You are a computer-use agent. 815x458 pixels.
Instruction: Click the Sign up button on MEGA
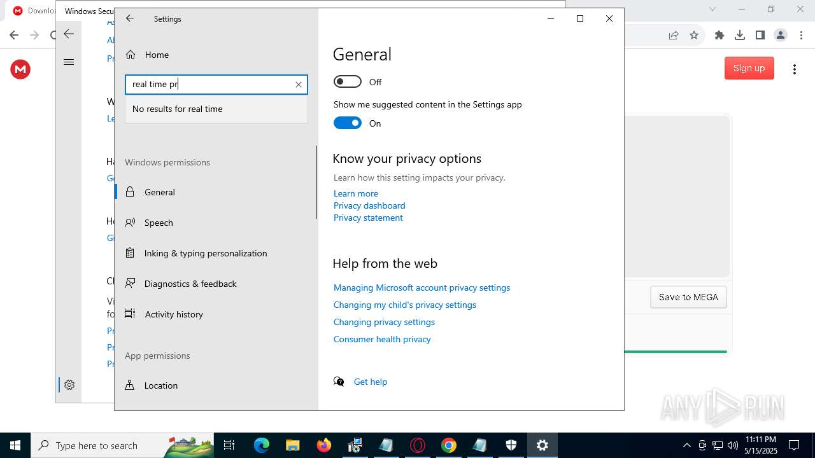749,68
